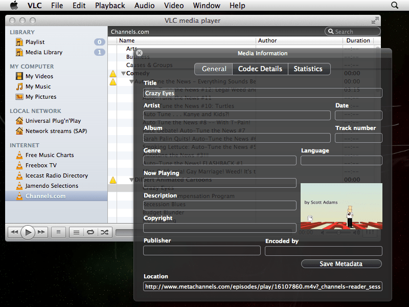Click warning icon beside Dilbert Animated Cartoons
Screen dimensions: 409x307
112,180
